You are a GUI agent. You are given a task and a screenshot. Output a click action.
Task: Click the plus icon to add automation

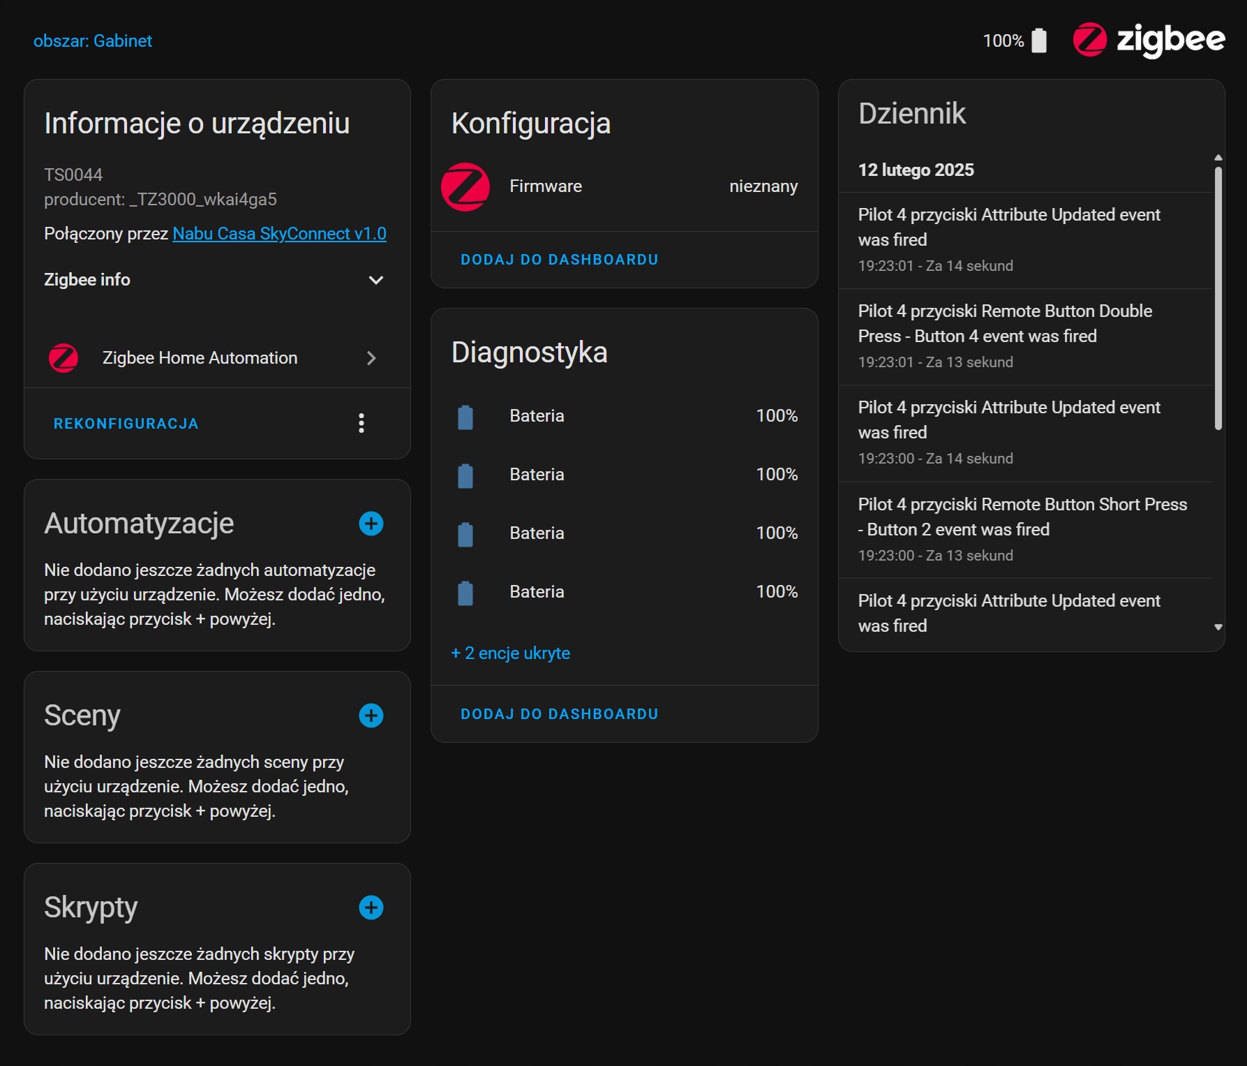371,524
